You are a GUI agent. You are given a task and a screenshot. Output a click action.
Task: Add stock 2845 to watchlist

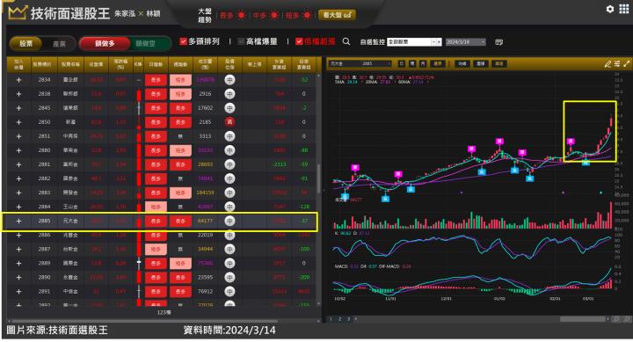click(18, 108)
